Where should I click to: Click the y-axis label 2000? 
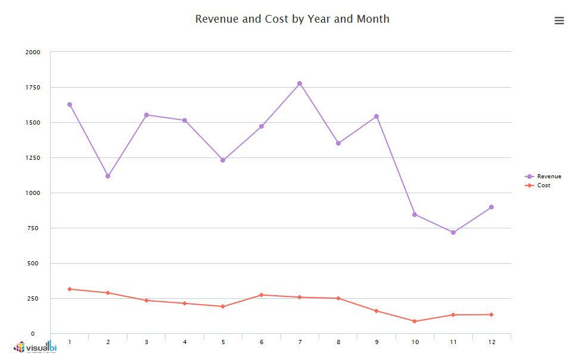33,52
